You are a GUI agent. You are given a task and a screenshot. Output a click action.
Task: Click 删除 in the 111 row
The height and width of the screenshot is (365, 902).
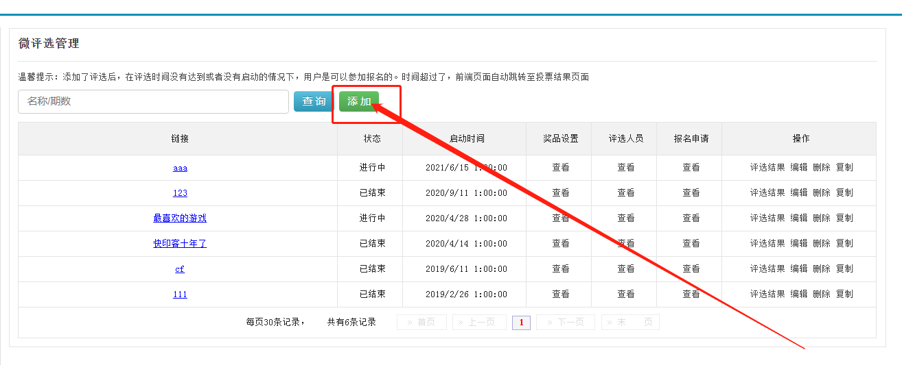point(822,294)
